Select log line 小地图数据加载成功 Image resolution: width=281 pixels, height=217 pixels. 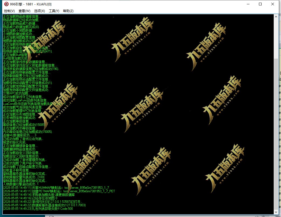coord(19,34)
